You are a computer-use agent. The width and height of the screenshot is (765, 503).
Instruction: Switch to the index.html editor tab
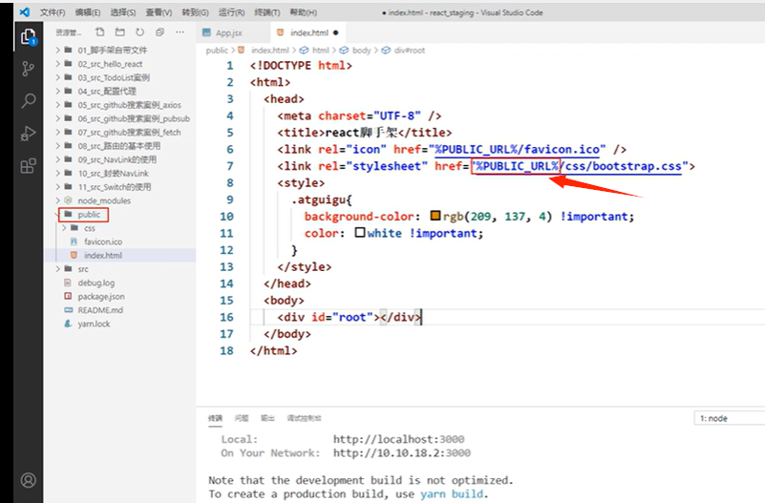309,32
